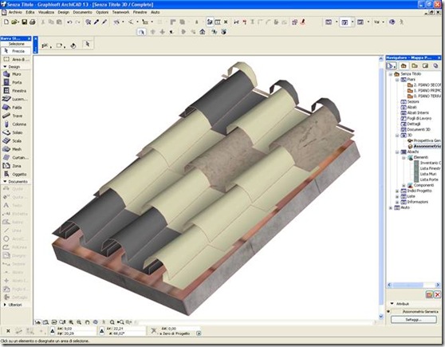Click the Undo toolbar icon
445x347 pixels.
[x=69, y=22]
